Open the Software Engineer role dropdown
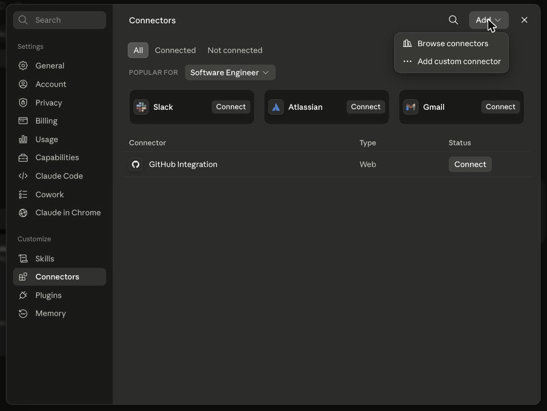The width and height of the screenshot is (547, 411). (x=230, y=73)
